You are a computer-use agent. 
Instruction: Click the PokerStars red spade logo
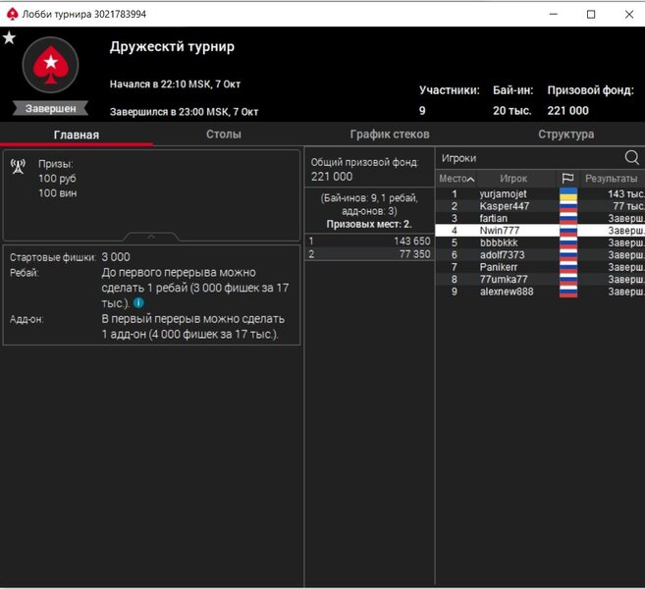point(49,67)
